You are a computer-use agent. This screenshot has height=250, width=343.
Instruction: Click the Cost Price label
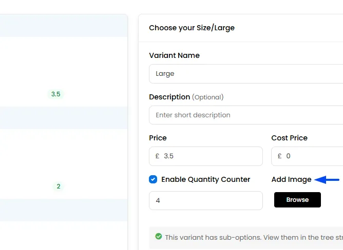click(x=290, y=138)
